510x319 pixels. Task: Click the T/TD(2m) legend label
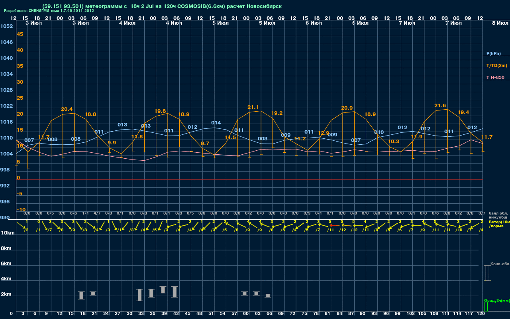click(x=497, y=65)
